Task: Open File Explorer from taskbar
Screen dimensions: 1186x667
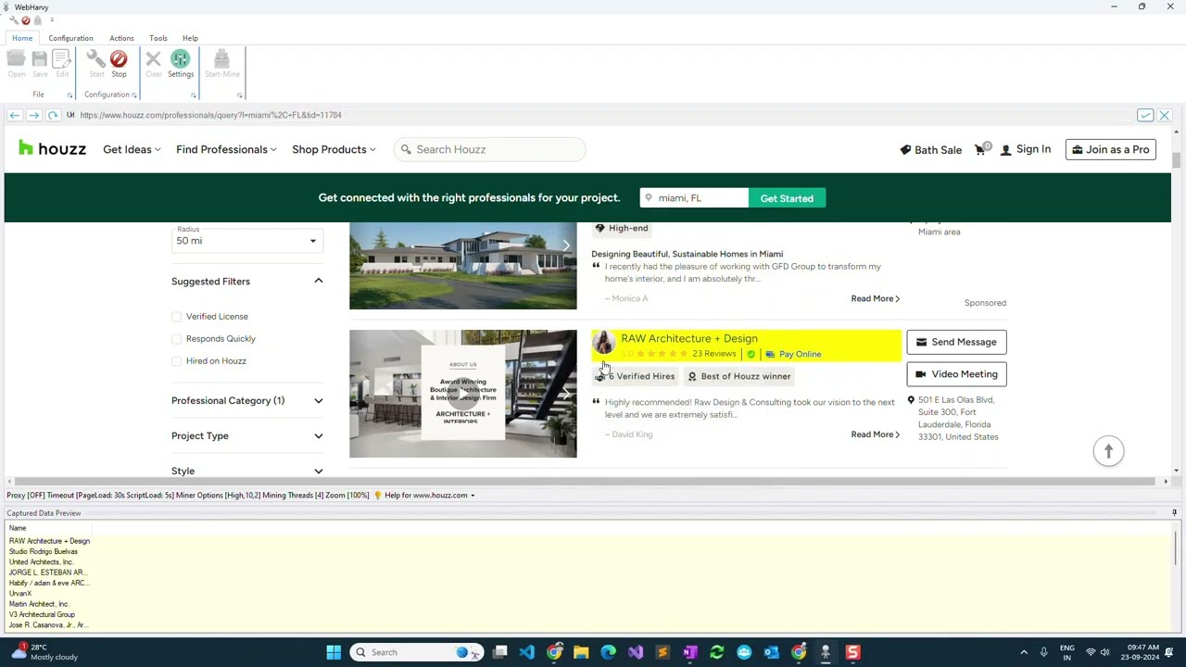Action: [x=581, y=652]
